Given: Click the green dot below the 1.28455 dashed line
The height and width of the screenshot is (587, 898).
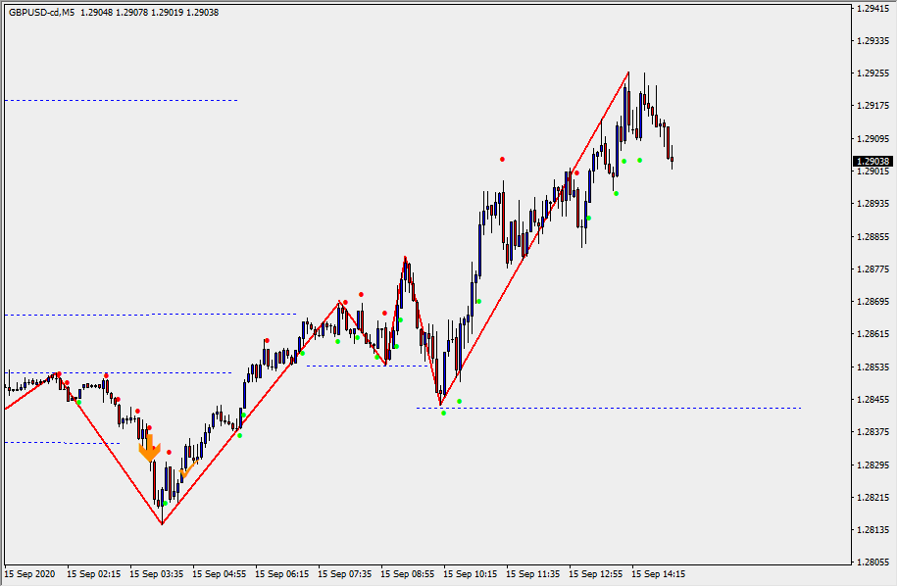Looking at the screenshot, I should 443,414.
